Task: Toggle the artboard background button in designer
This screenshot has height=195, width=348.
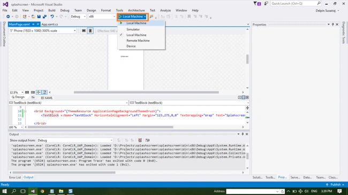Action: point(44,92)
